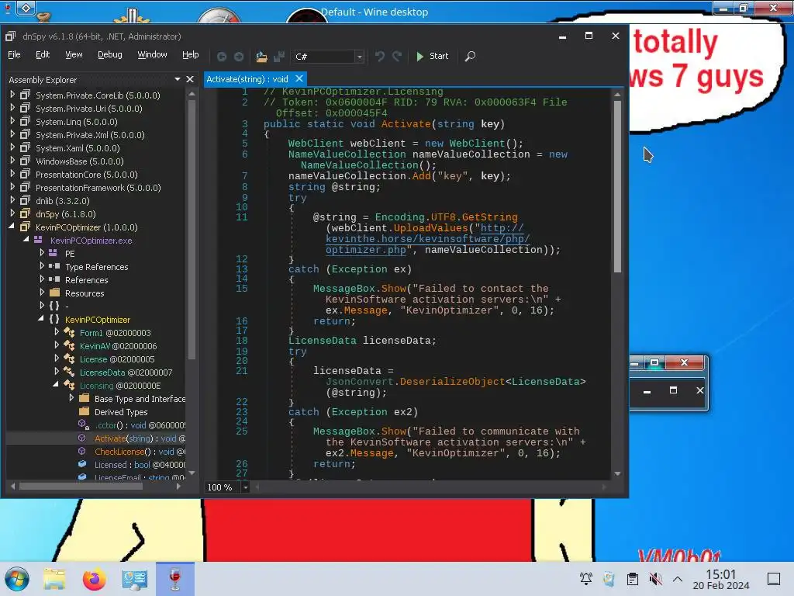The width and height of the screenshot is (794, 596).
Task: Open the Help menu
Action: pyautogui.click(x=191, y=54)
